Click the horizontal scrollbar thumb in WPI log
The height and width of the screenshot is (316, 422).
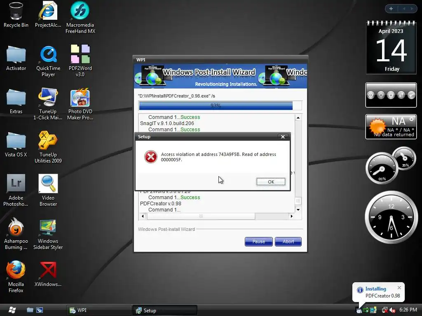click(201, 216)
